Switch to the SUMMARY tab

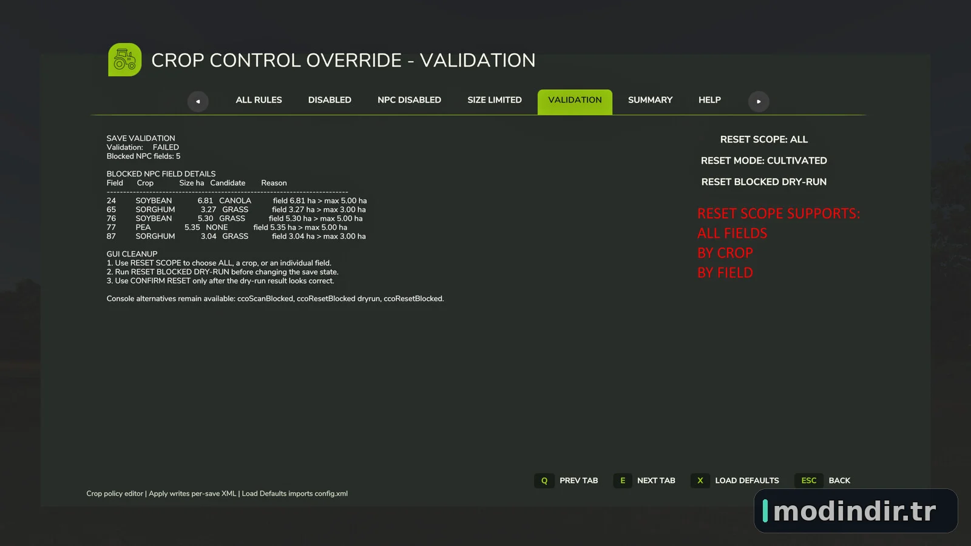pos(650,100)
